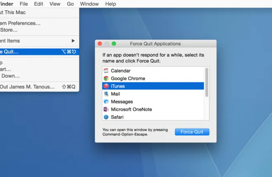Screen dimensions: 272x177
Task: Expand the Recent Items submenu arrow
Action: click(x=73, y=41)
